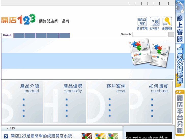Click the 開店123是最簡單的網路開店系統 heading
Screen dimensions: 185x139
tap(43, 136)
